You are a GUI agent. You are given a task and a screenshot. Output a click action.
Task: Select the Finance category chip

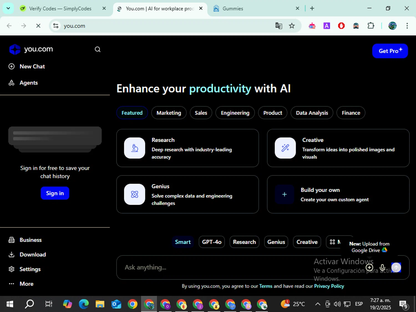351,113
